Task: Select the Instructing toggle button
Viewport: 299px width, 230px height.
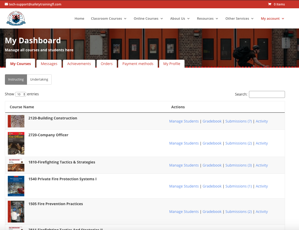Action: coord(16,79)
